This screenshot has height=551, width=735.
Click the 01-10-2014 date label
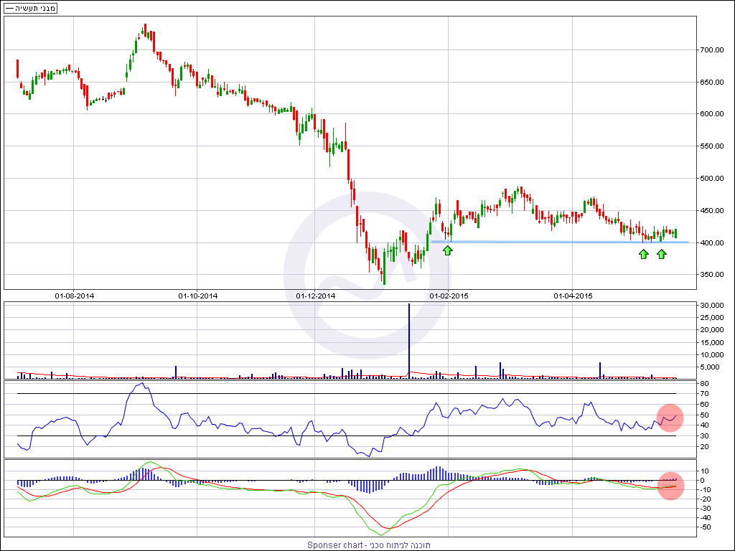point(197,296)
